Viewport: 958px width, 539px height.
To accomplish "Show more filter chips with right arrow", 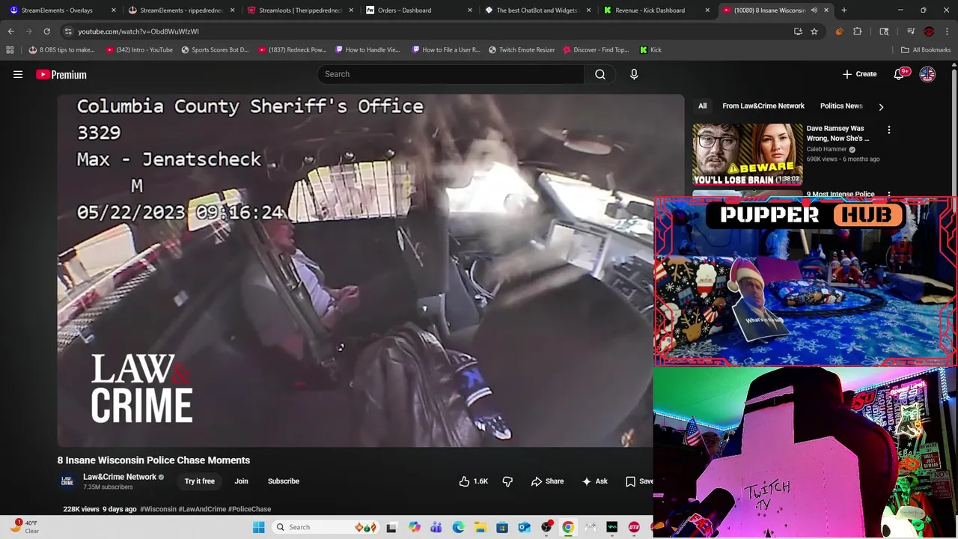I will pyautogui.click(x=881, y=106).
